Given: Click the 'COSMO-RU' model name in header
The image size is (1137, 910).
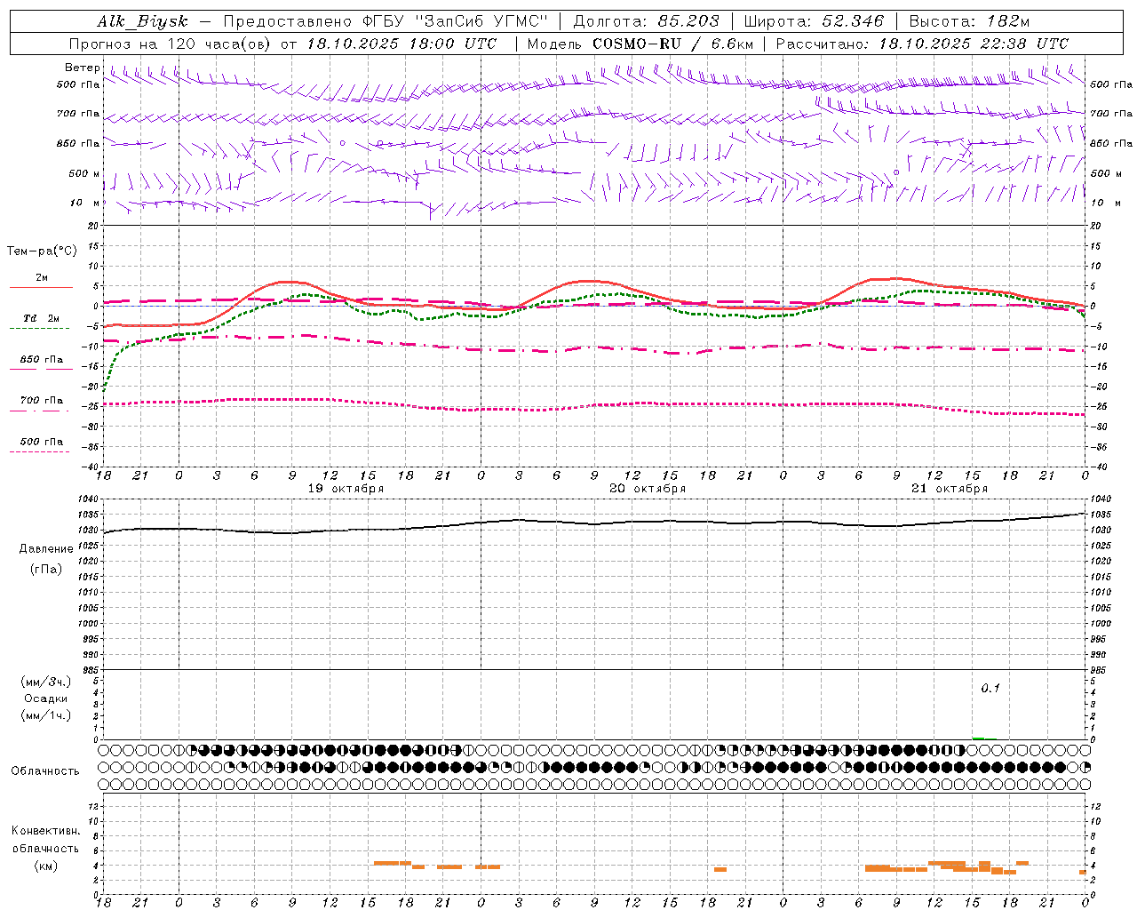Looking at the screenshot, I should [637, 44].
